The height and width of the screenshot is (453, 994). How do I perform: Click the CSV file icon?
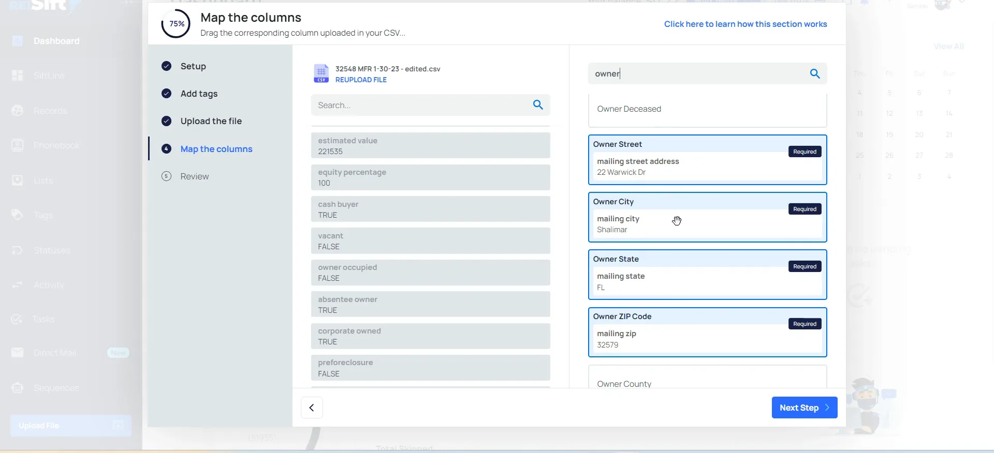[321, 73]
